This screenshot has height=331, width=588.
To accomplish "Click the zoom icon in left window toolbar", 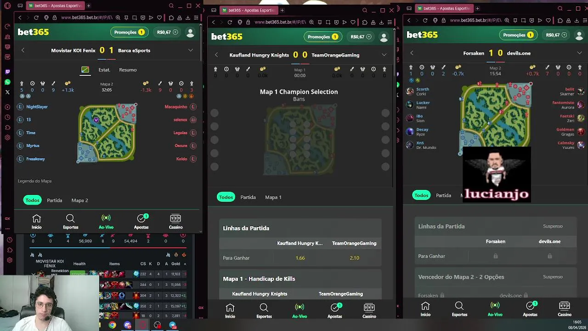I will (118, 17).
